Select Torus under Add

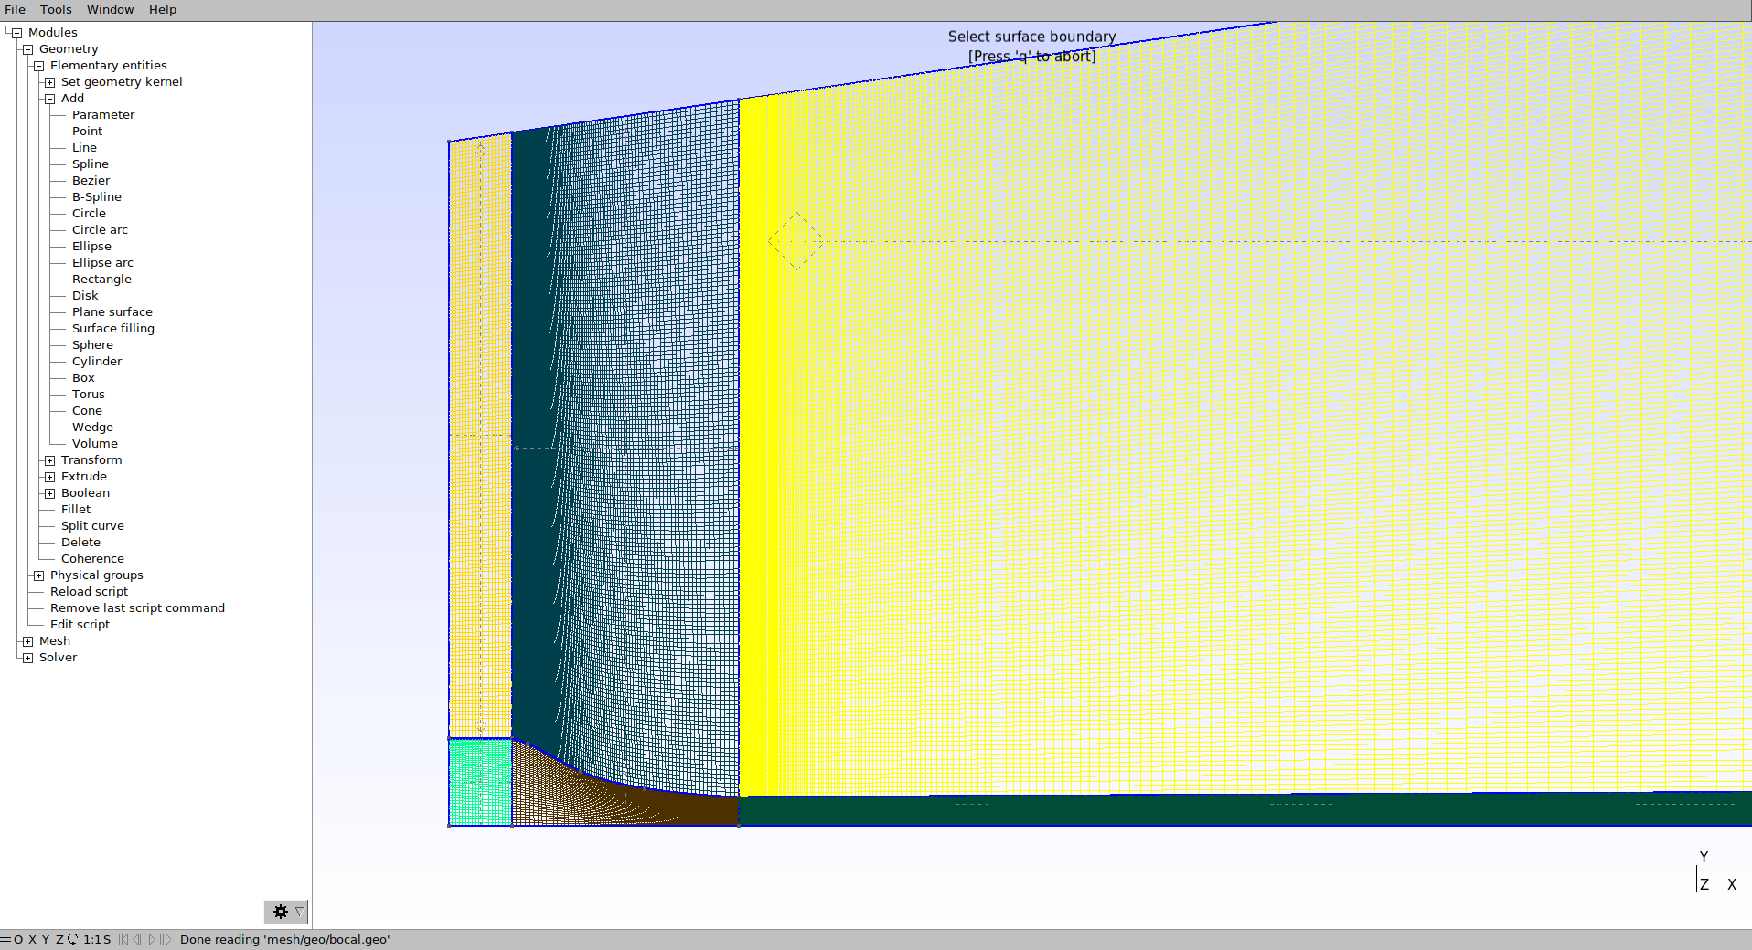tap(89, 395)
